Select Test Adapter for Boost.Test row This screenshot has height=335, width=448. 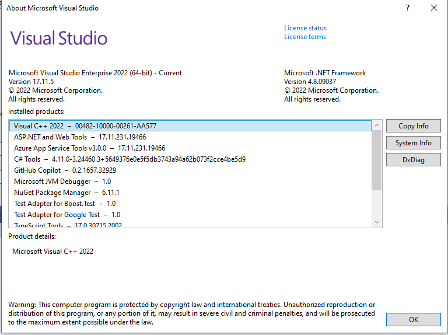tap(190, 204)
